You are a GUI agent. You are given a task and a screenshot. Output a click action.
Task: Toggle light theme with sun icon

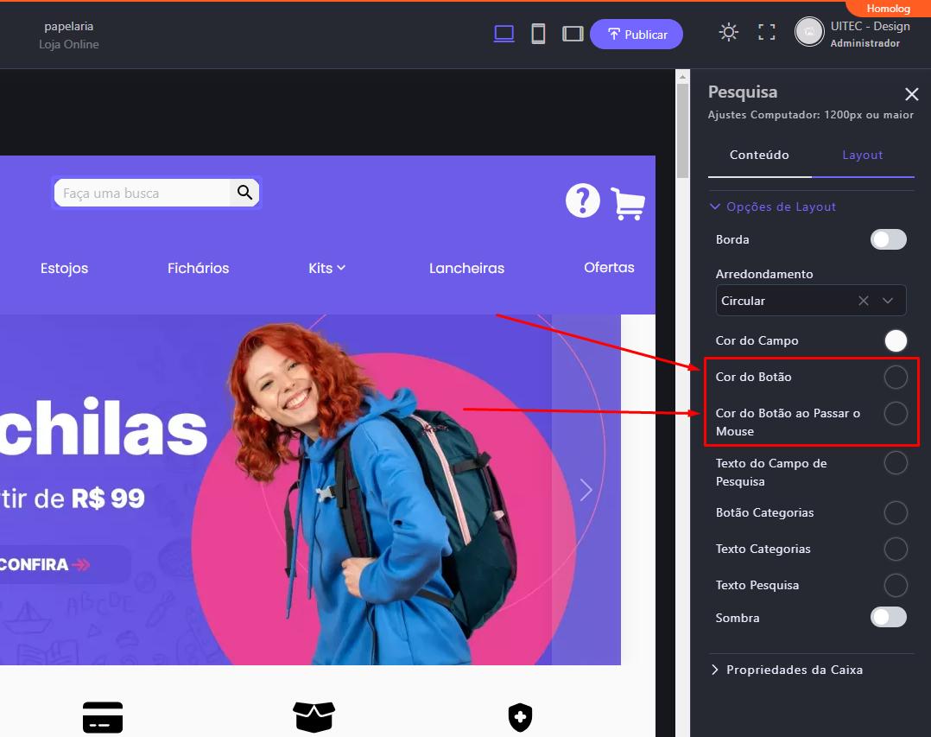tap(729, 33)
